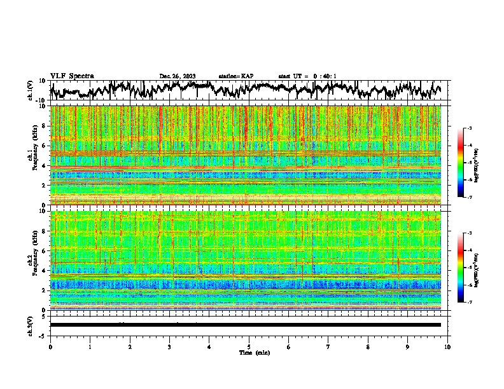Image resolution: width=504 pixels, height=389 pixels.
Task: Click the time axis tick label "2"
Action: (130, 347)
